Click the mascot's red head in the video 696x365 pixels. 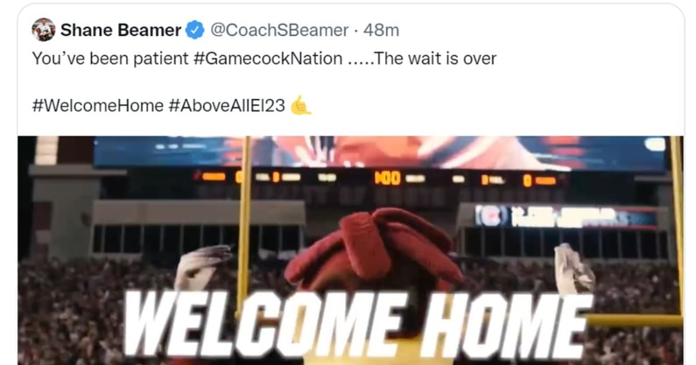pos(373,247)
